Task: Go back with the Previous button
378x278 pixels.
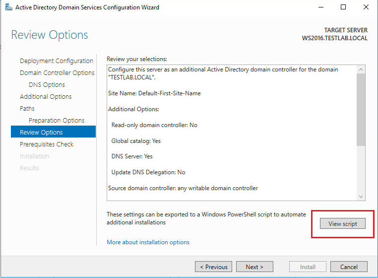Action: (x=213, y=267)
